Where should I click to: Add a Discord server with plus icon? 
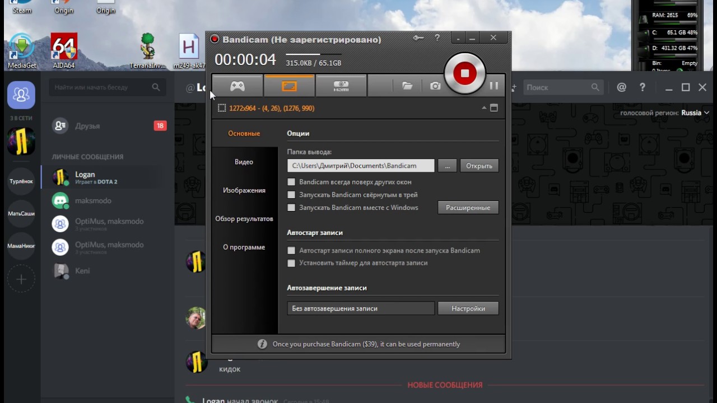pyautogui.click(x=21, y=279)
